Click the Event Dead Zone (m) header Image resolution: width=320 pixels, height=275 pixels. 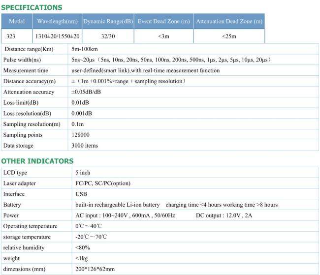click(163, 21)
